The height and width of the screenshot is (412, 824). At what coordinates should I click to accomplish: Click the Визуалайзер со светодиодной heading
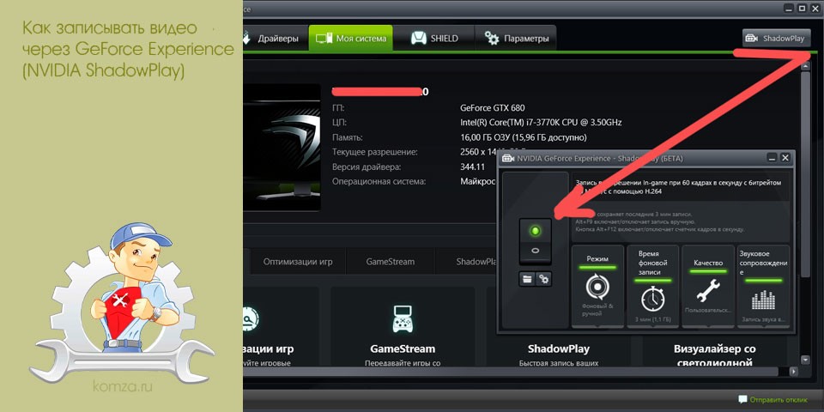pos(714,355)
